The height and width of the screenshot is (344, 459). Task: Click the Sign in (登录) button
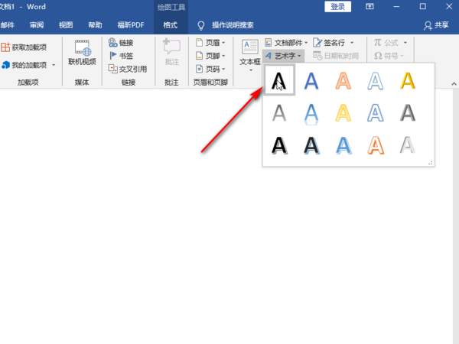pos(338,6)
